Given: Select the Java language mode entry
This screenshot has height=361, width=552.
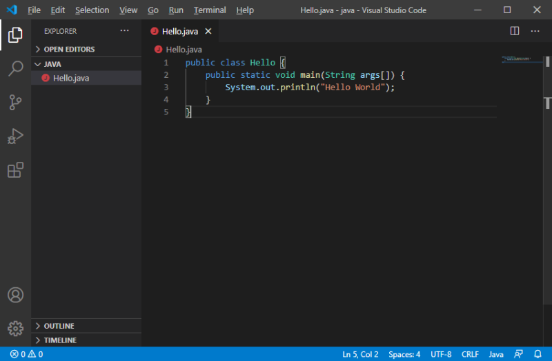Looking at the screenshot, I should (x=496, y=354).
